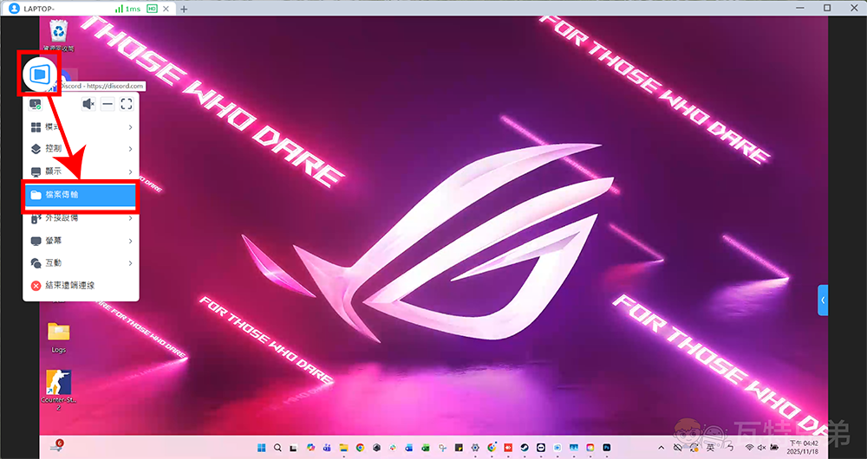Select 檔案傳輸 menu item
867x459 pixels.
(x=80, y=195)
